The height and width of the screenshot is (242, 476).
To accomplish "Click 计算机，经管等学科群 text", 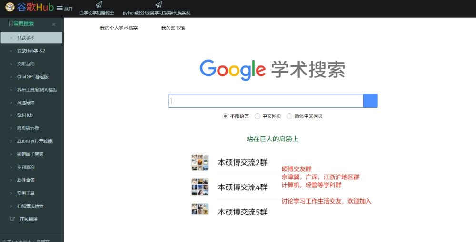I will 311,185.
